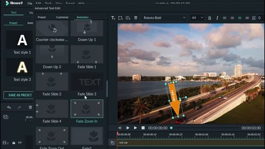Delete clip with trash icon below presets
Screen dimensions: 265x149
click(x=30, y=107)
